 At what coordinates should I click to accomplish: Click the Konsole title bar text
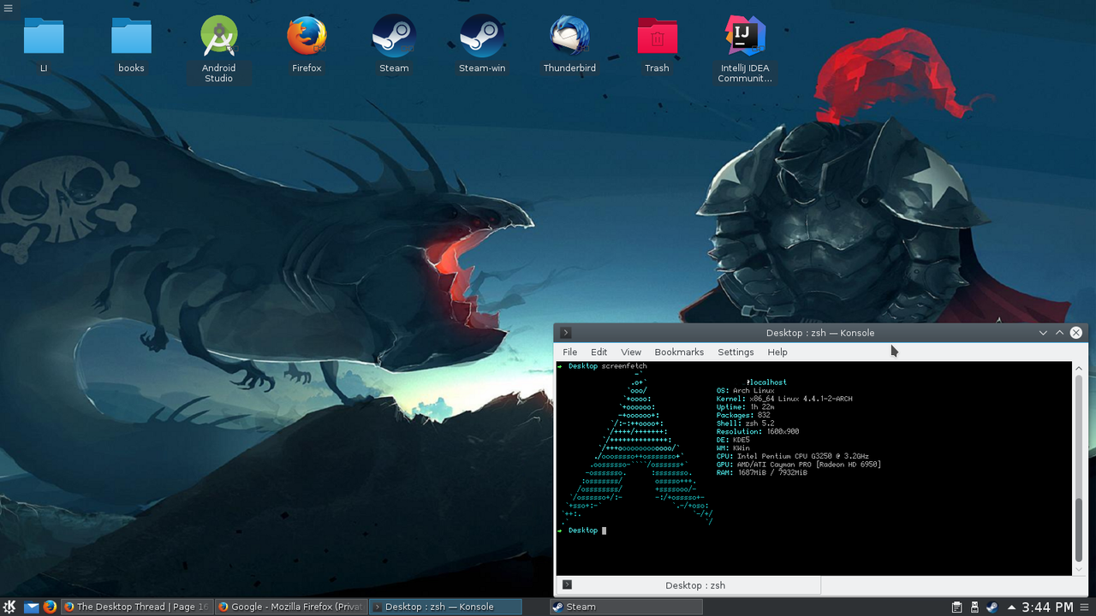tap(820, 333)
